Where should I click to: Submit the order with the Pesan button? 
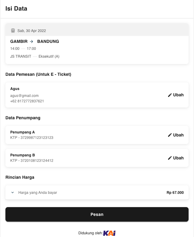pyautogui.click(x=97, y=214)
